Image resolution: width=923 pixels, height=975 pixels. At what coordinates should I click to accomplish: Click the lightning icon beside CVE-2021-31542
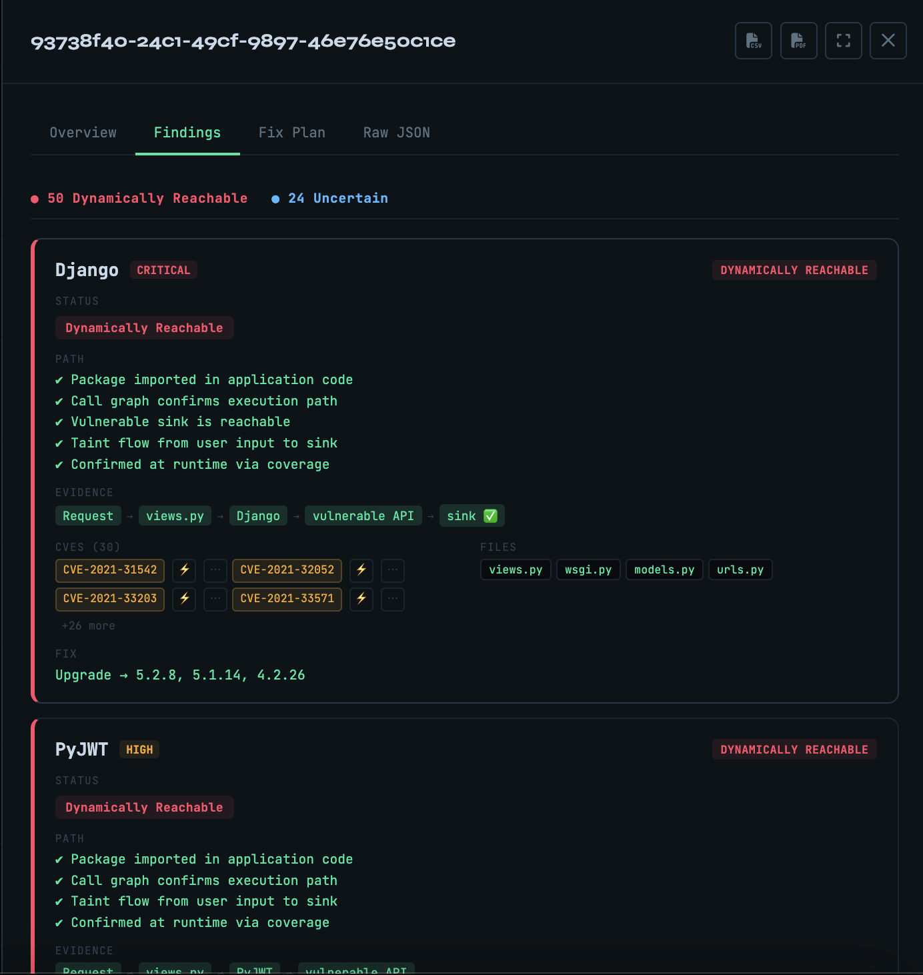click(x=184, y=570)
